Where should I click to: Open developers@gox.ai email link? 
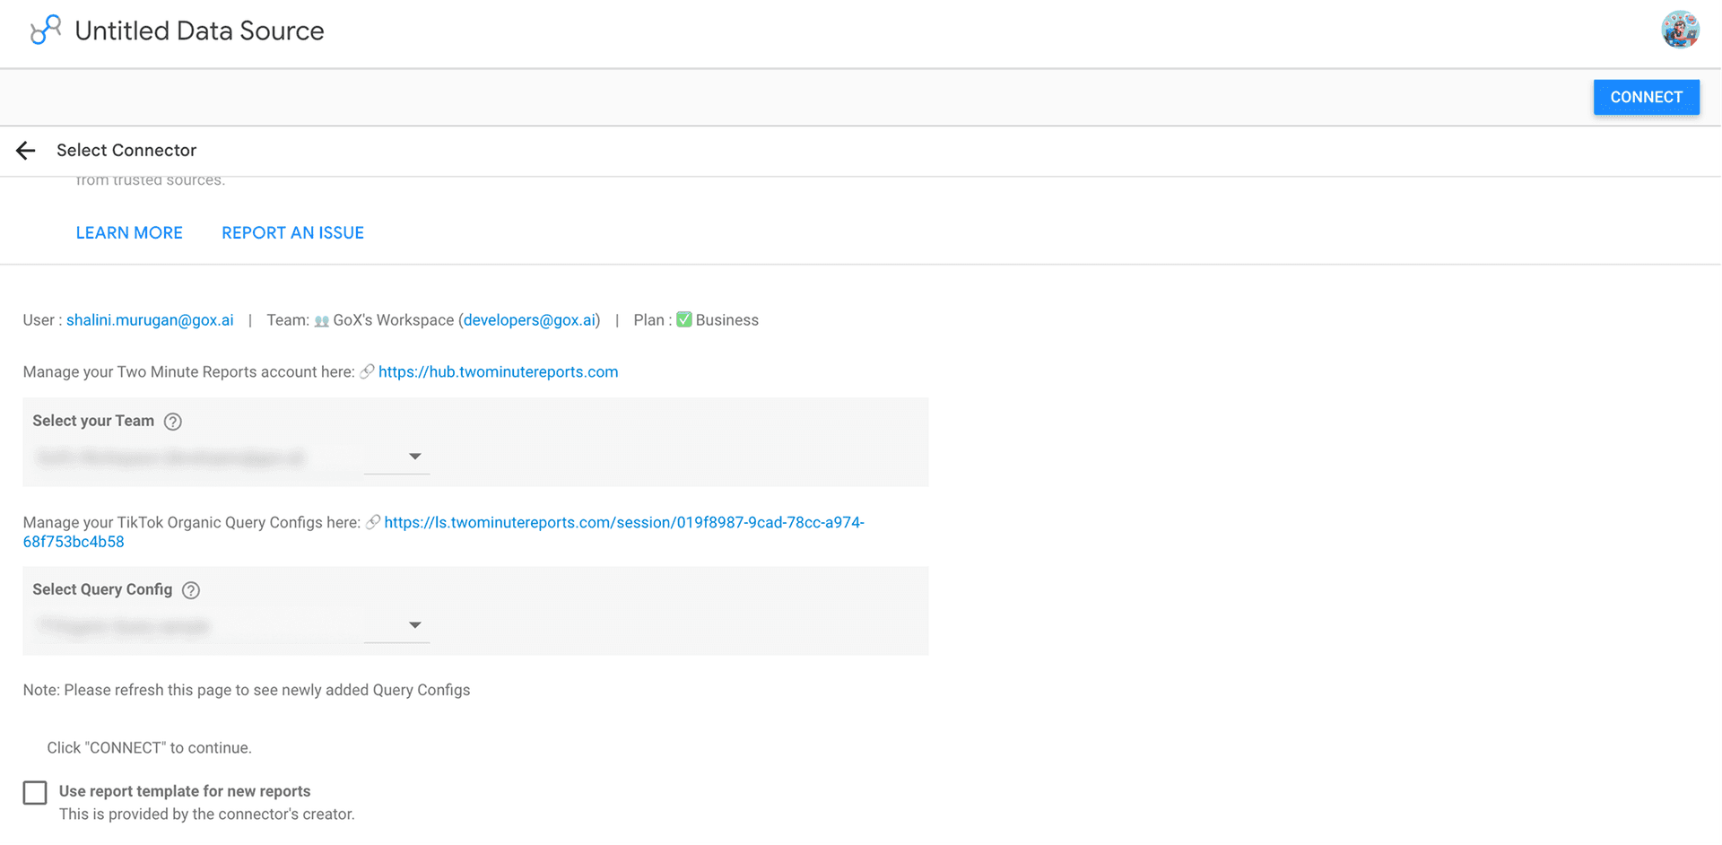coord(529,320)
